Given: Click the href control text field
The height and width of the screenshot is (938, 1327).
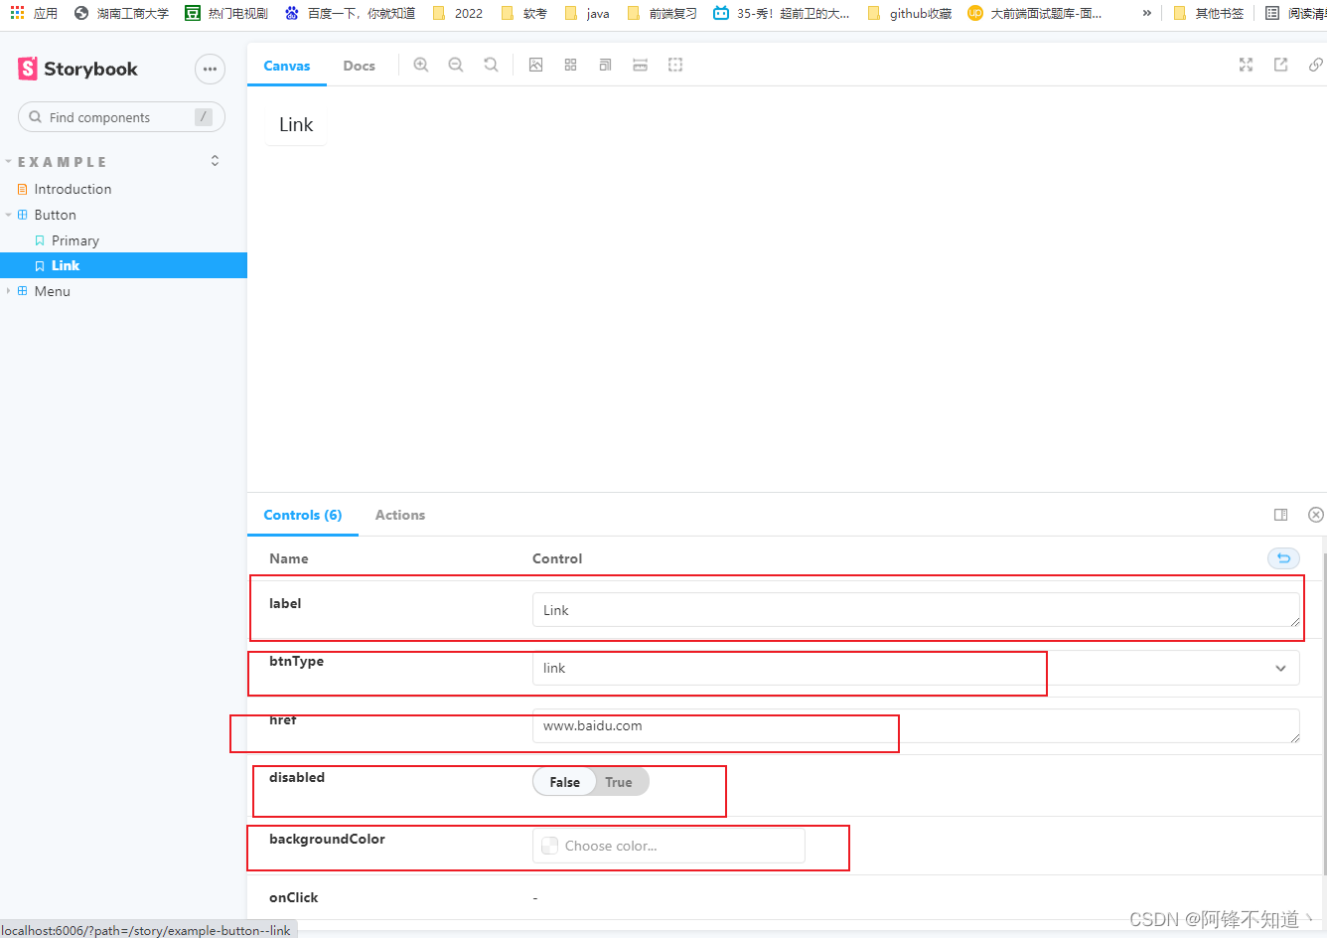Looking at the screenshot, I should 916,725.
